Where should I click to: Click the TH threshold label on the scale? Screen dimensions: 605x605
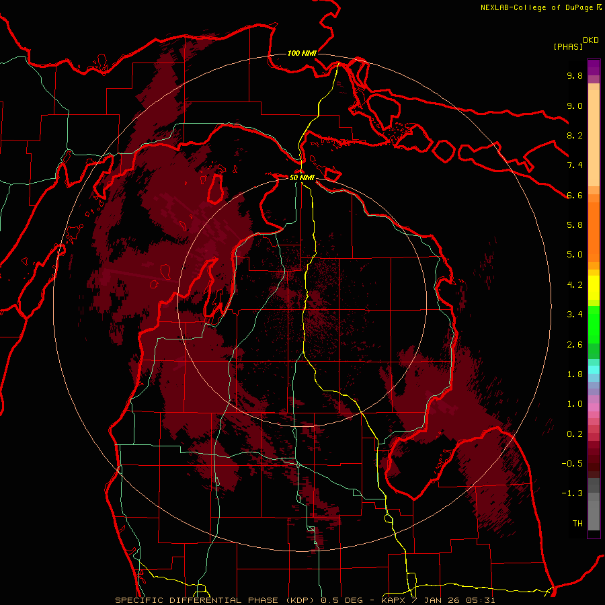pyautogui.click(x=577, y=524)
